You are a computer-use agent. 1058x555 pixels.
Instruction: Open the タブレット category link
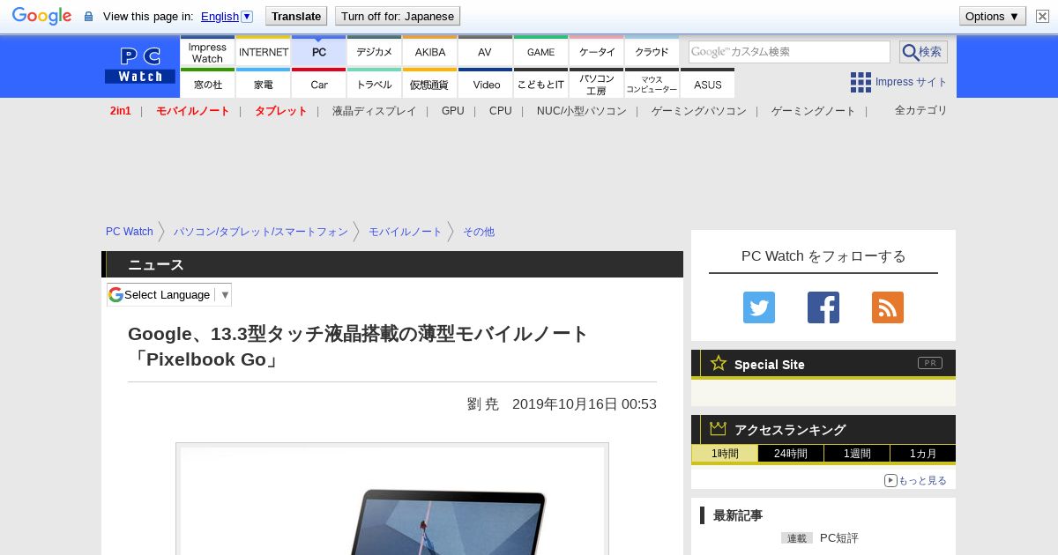click(281, 111)
